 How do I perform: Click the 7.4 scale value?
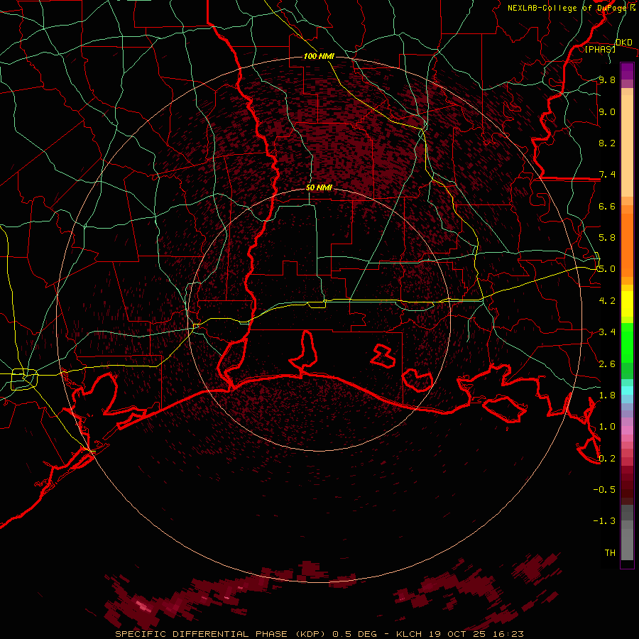(x=607, y=175)
